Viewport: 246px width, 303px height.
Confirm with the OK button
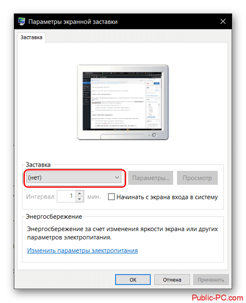tap(133, 279)
